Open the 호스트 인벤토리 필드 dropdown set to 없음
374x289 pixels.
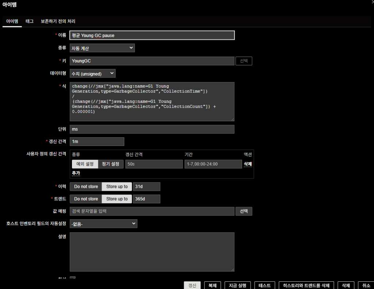click(103, 224)
